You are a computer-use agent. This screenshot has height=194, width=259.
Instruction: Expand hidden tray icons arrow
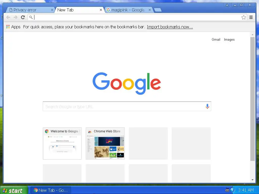tap(233, 190)
